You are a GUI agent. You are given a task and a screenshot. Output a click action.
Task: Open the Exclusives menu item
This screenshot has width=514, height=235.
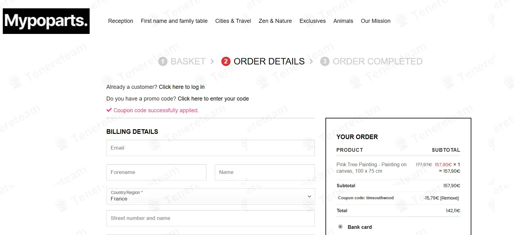tap(312, 21)
